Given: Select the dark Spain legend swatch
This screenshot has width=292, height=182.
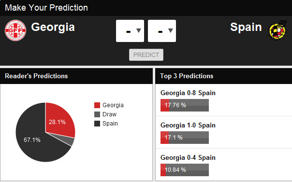Looking at the screenshot, I should pyautogui.click(x=97, y=124).
